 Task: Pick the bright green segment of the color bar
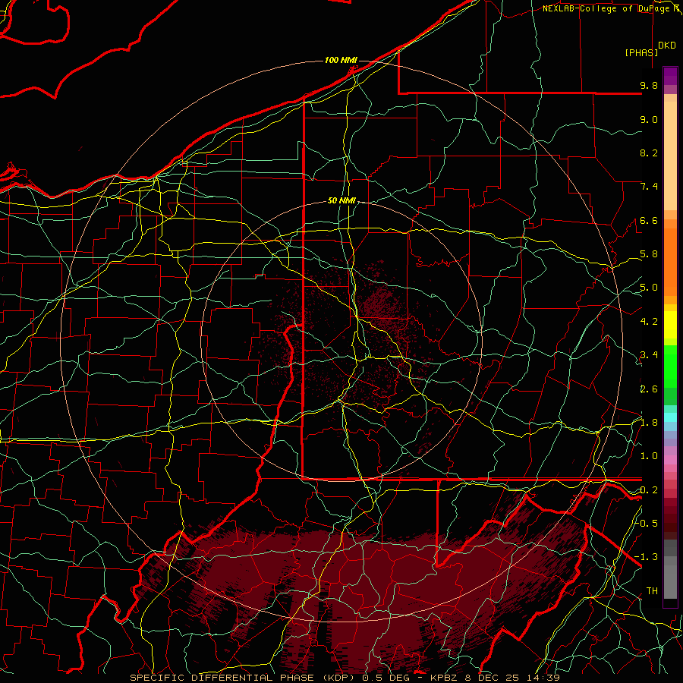[x=670, y=367]
